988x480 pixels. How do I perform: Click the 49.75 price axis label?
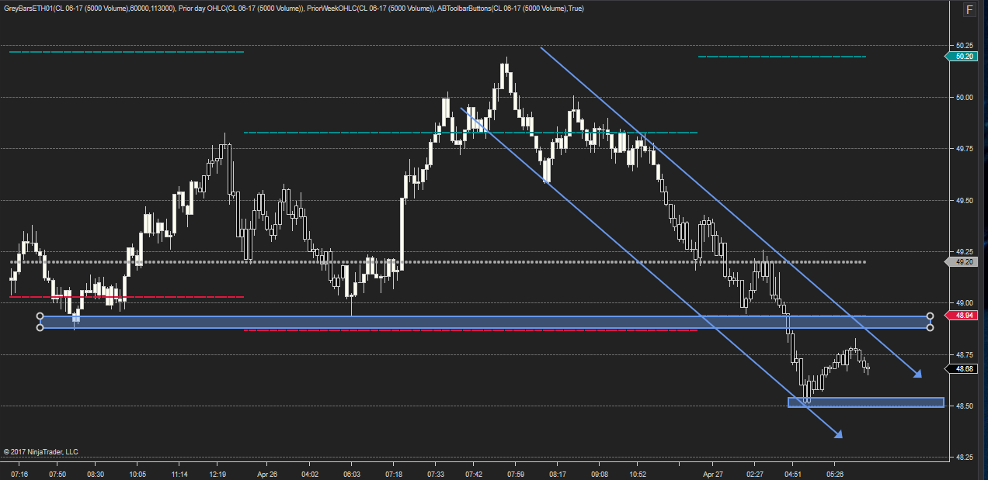[x=964, y=149]
